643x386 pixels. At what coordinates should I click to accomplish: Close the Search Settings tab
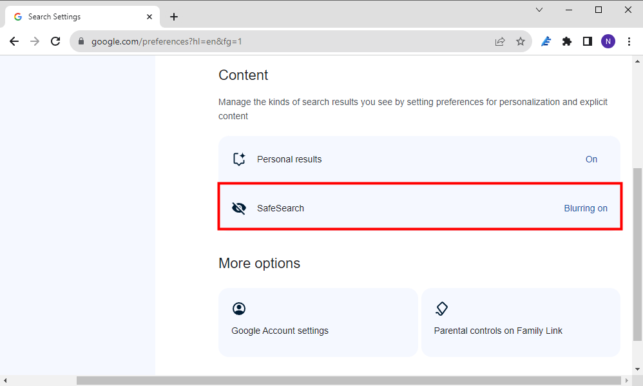[149, 17]
